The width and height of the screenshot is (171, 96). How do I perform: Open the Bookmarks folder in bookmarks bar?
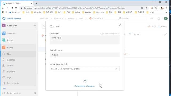15,13
